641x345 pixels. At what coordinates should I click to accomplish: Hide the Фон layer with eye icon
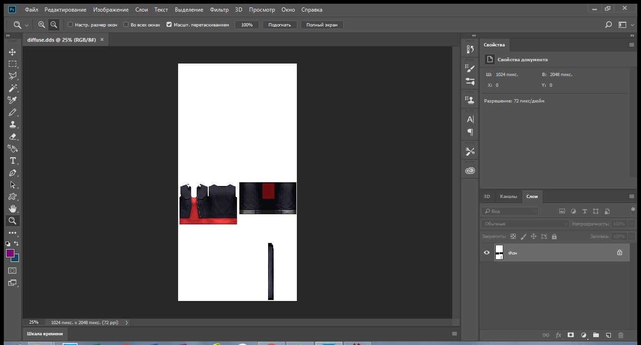click(487, 253)
